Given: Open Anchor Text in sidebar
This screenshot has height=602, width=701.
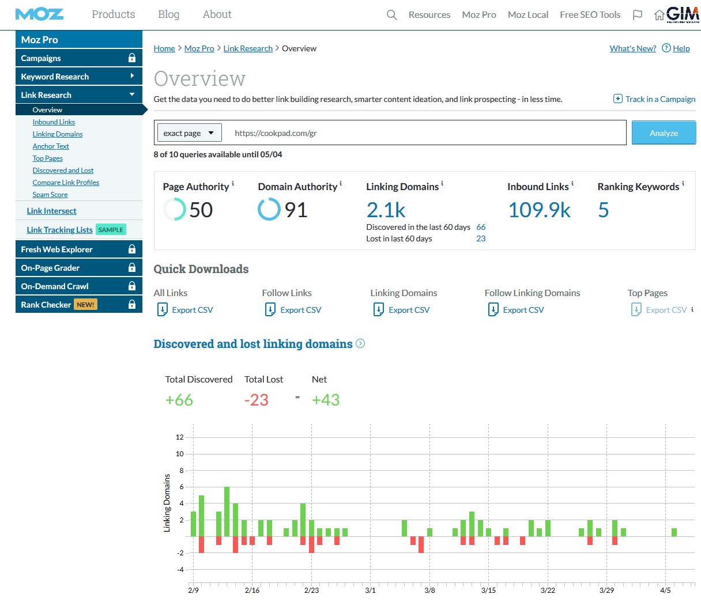Looking at the screenshot, I should 51,146.
